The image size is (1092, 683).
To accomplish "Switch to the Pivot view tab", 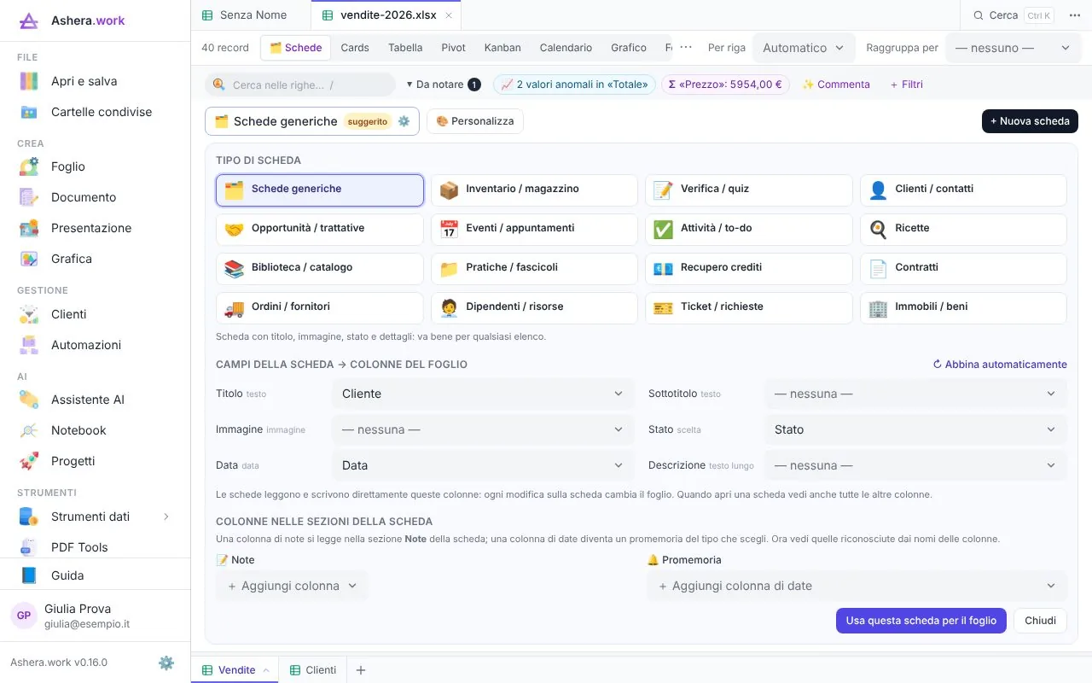I will coord(453,48).
